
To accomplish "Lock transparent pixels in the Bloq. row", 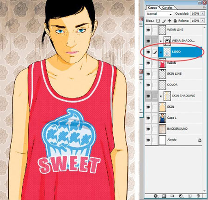I will 158,21.
